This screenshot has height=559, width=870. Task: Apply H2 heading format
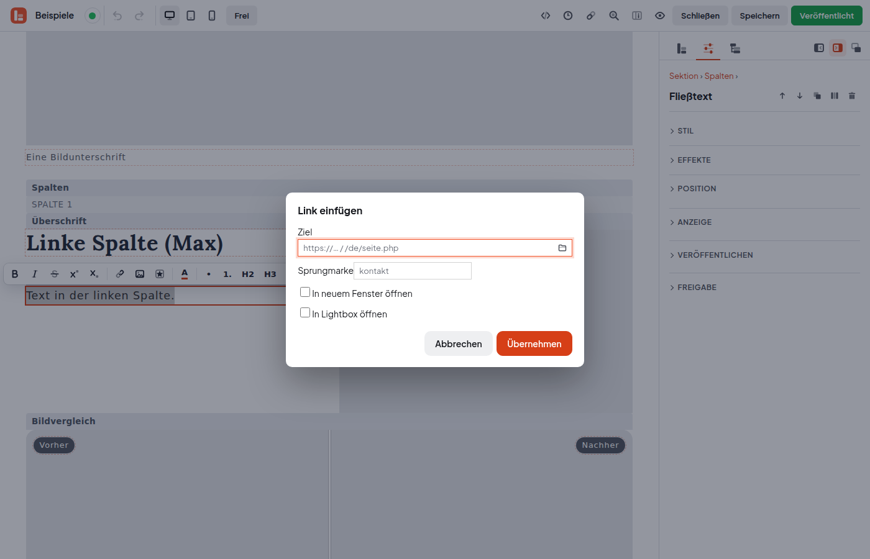pos(248,274)
